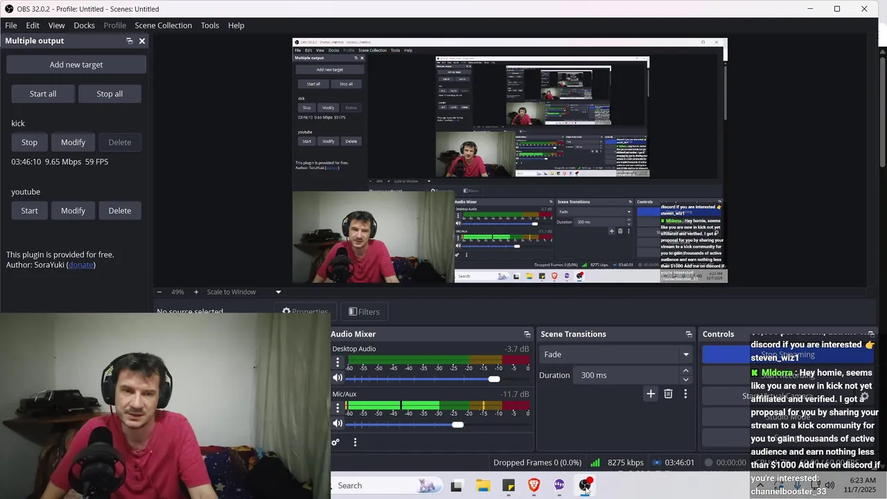
Task: Click the grey recording status icon
Action: 708,462
